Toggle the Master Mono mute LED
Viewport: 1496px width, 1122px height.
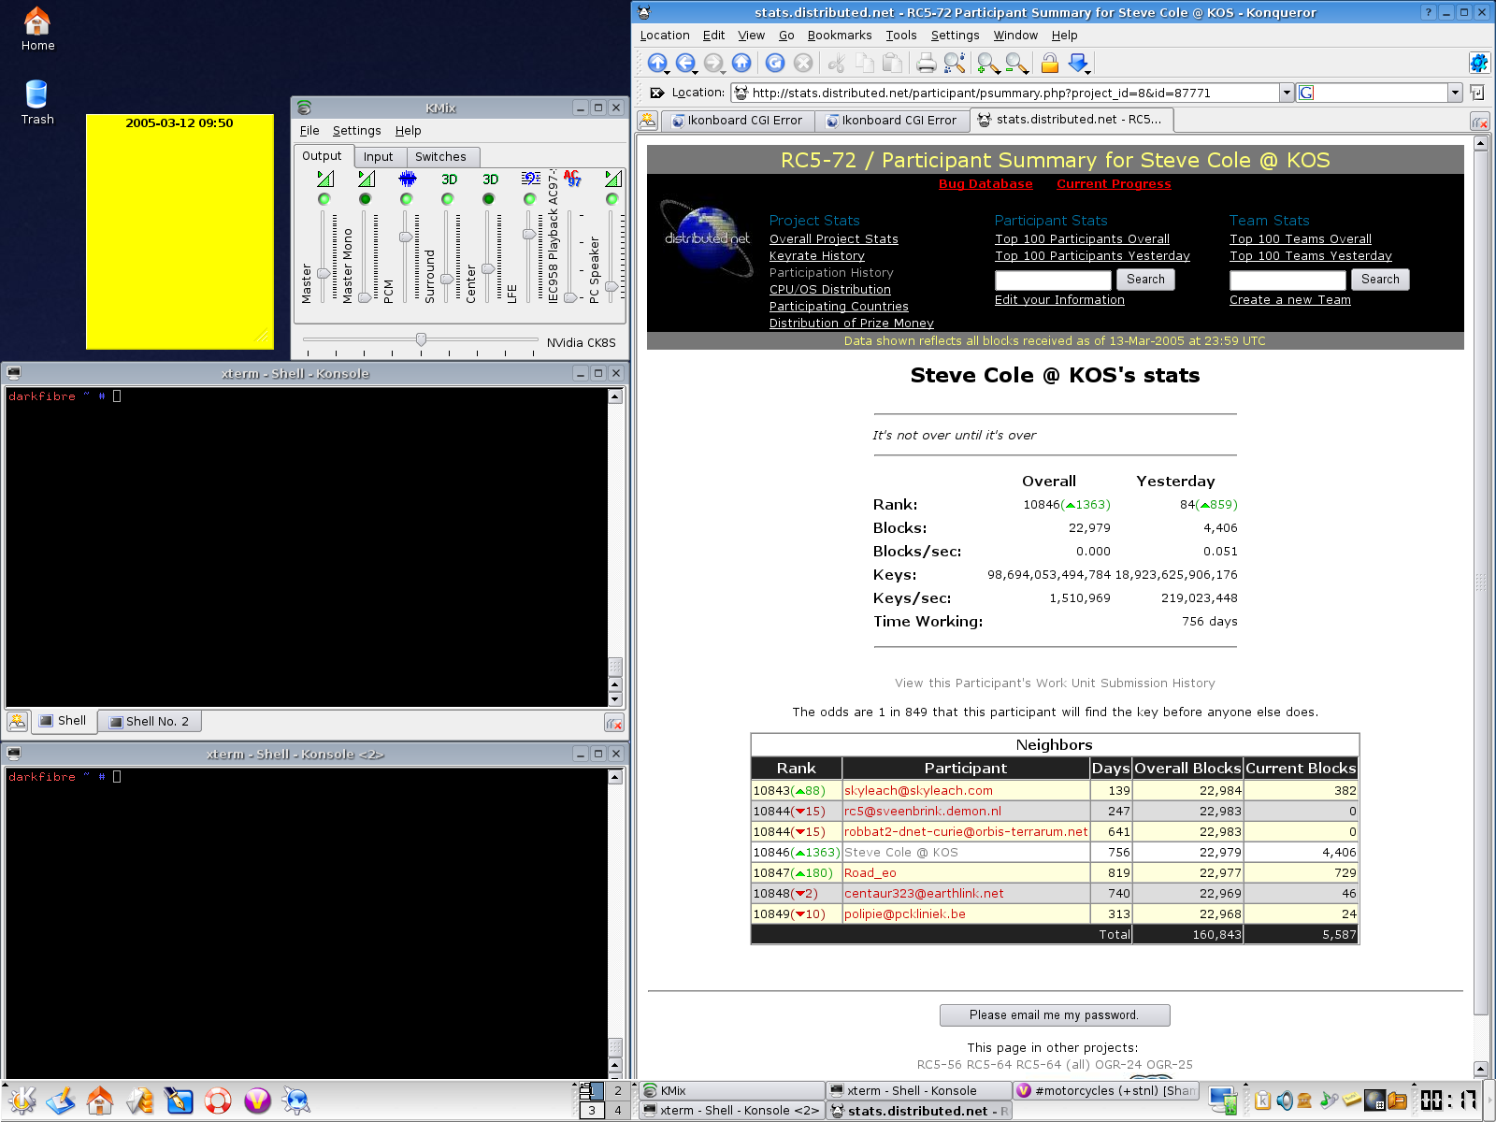[x=365, y=199]
